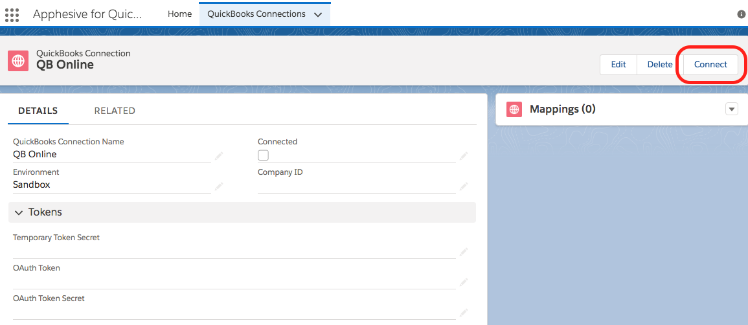Click the OAuth Token Secret label
This screenshot has width=748, height=325.
click(49, 298)
